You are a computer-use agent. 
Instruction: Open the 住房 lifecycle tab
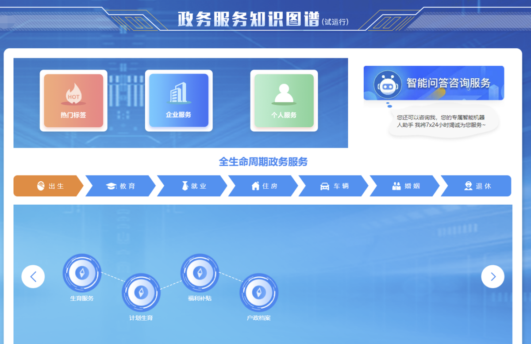click(x=264, y=186)
